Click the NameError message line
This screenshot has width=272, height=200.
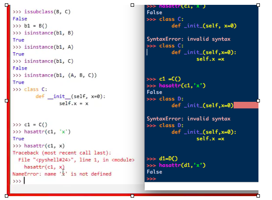coord(62,174)
